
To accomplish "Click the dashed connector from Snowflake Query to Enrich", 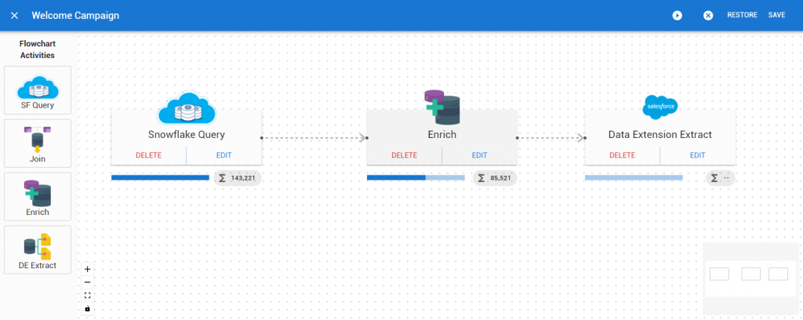I will pos(314,138).
